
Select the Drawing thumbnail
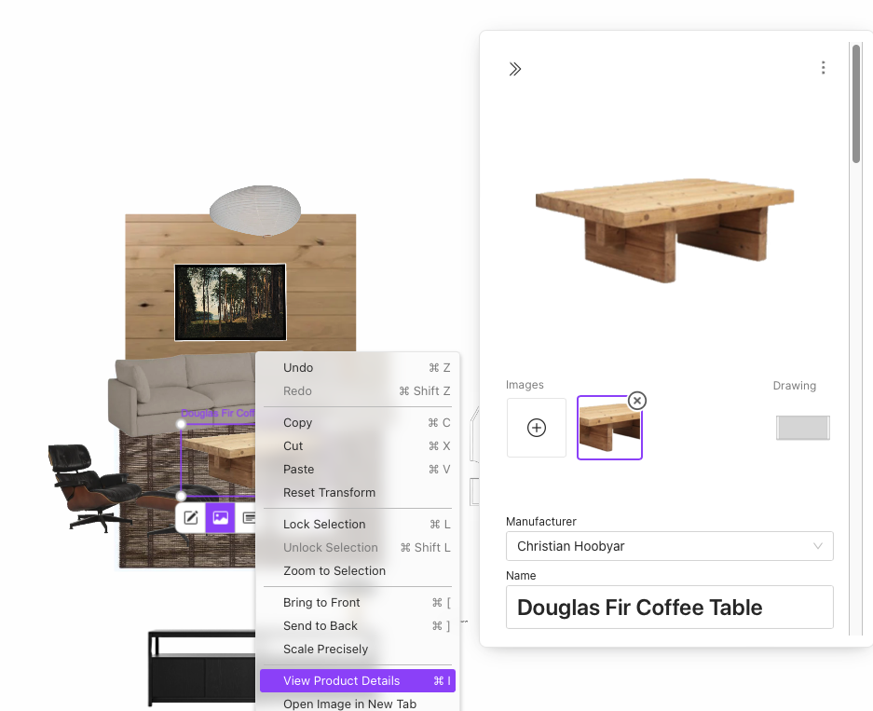coord(802,428)
